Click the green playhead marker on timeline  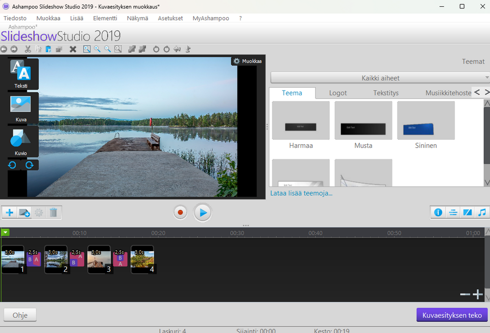(5, 232)
